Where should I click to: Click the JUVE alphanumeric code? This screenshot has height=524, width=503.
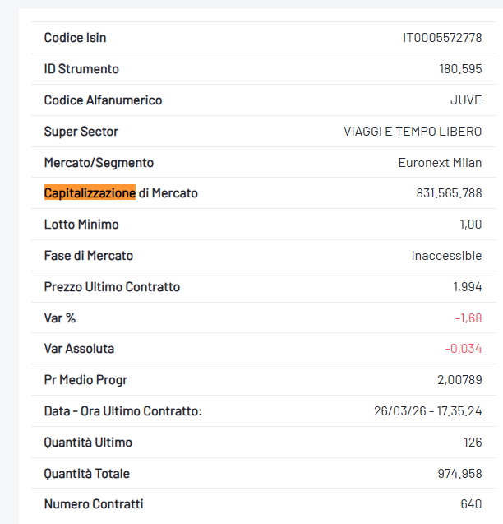[466, 100]
